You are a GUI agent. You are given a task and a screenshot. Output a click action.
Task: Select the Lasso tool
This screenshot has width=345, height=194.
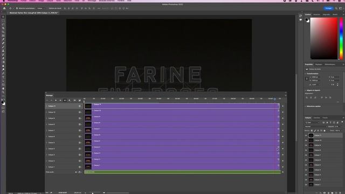[3, 24]
